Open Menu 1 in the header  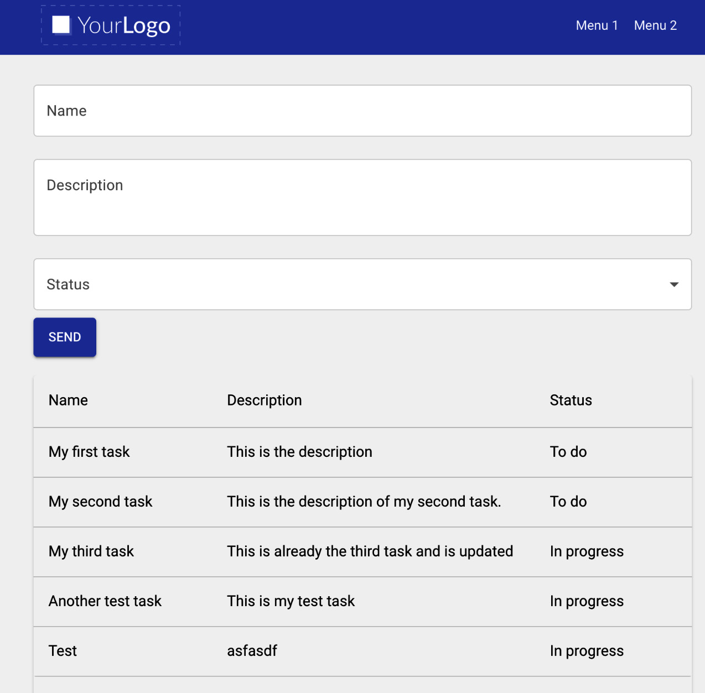coord(597,25)
